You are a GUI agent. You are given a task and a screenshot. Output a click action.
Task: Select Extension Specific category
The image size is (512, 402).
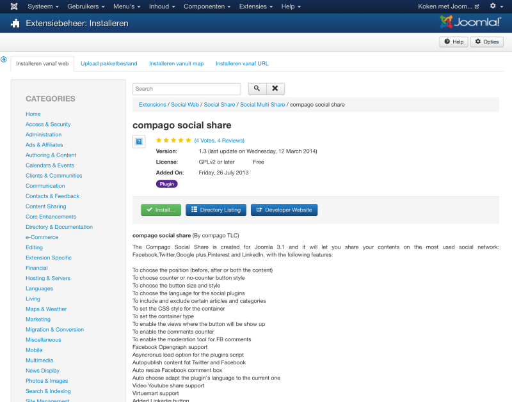(49, 258)
